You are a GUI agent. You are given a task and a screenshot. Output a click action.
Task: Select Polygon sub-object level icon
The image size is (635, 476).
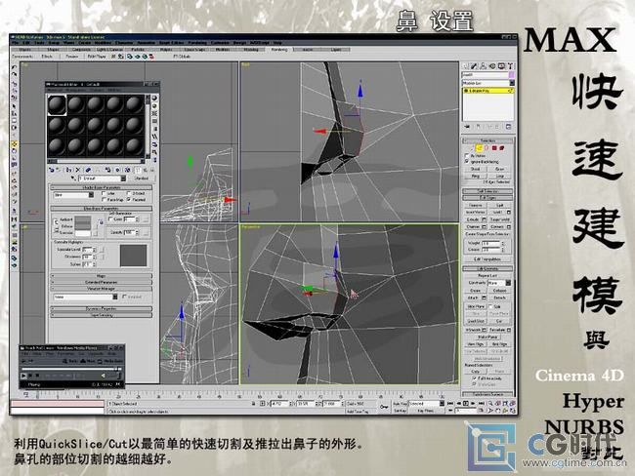coord(494,148)
